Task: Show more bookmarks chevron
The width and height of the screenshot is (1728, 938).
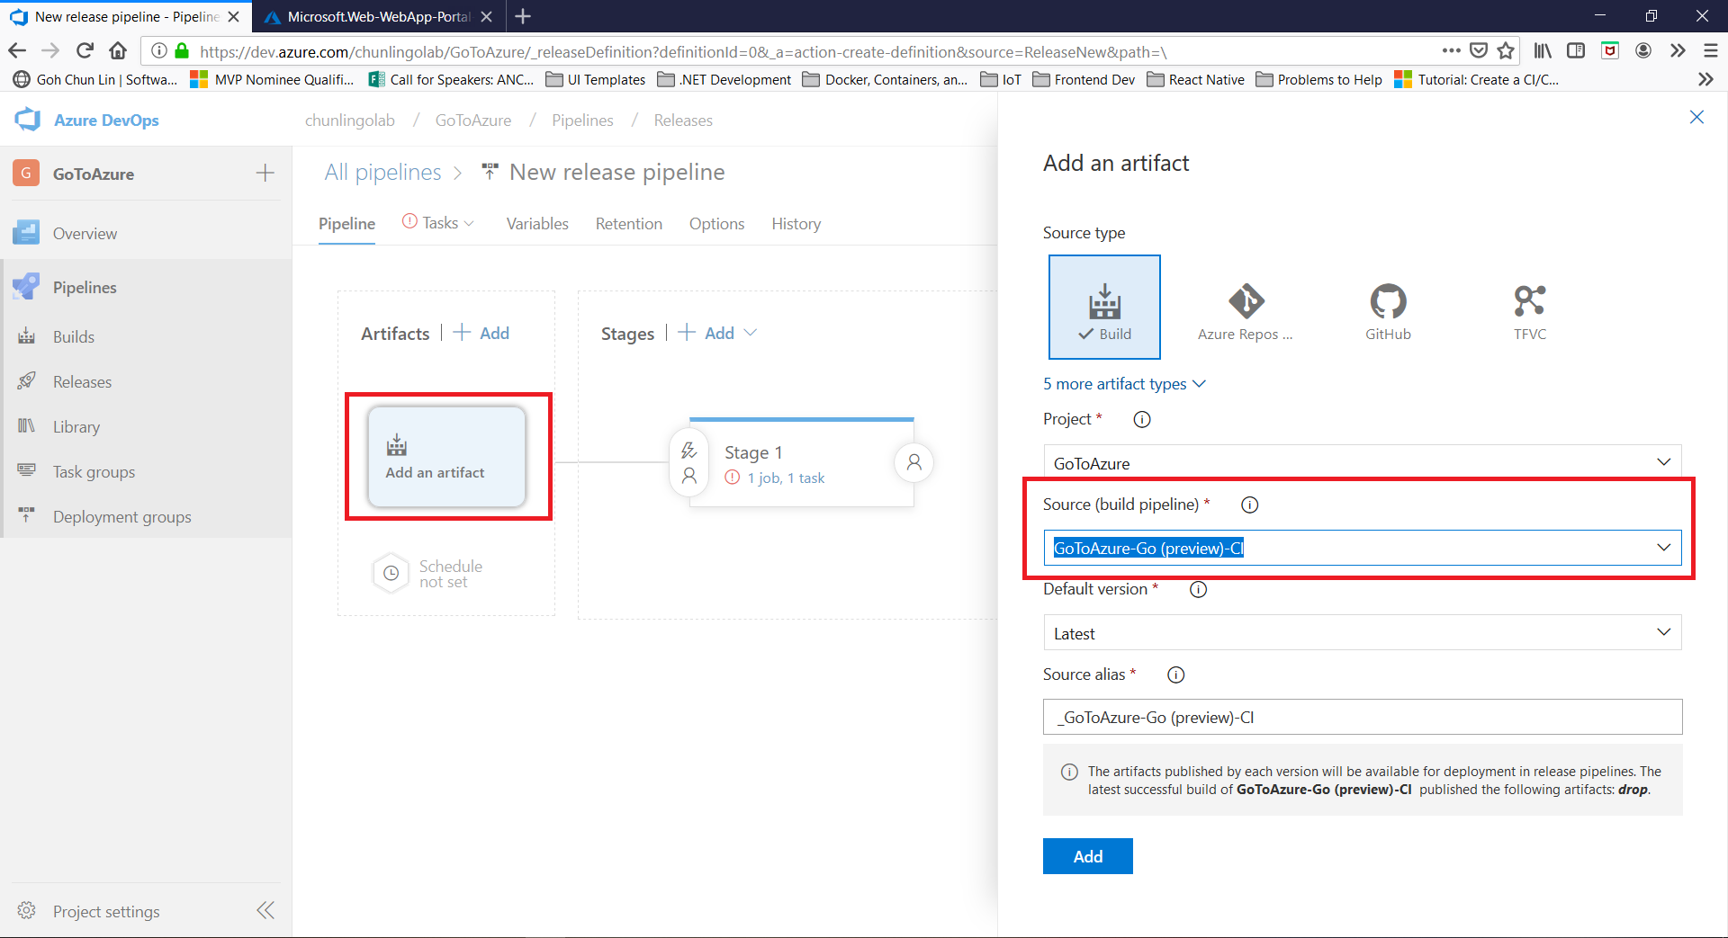Action: [x=1705, y=80]
